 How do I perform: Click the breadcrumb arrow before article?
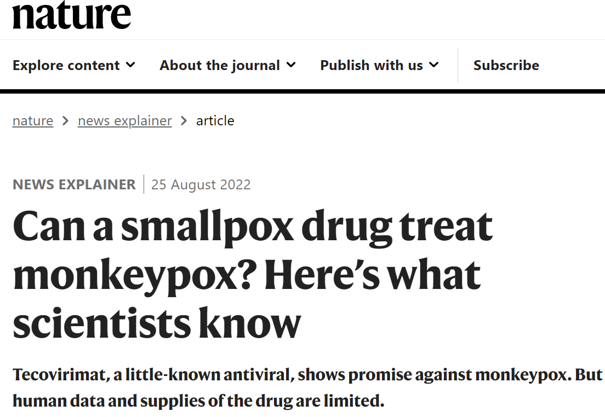coord(184,121)
